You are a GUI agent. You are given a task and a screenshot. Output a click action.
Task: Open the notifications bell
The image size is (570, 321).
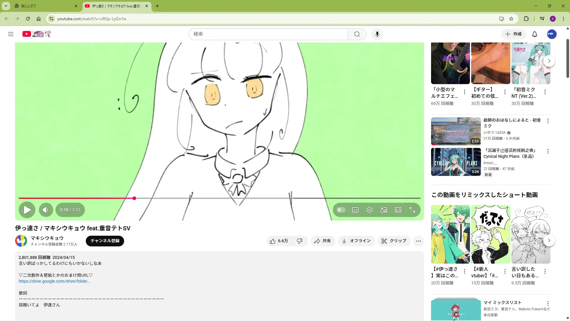coord(534,34)
